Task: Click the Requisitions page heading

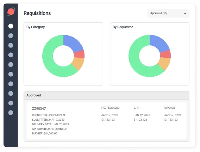Action: coord(37,13)
